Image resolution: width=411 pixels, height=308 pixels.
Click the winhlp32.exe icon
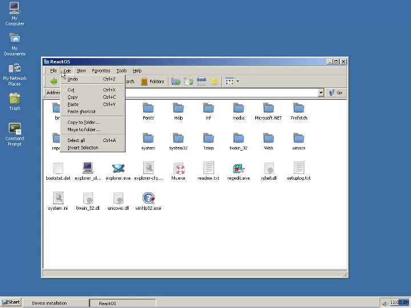(x=148, y=199)
